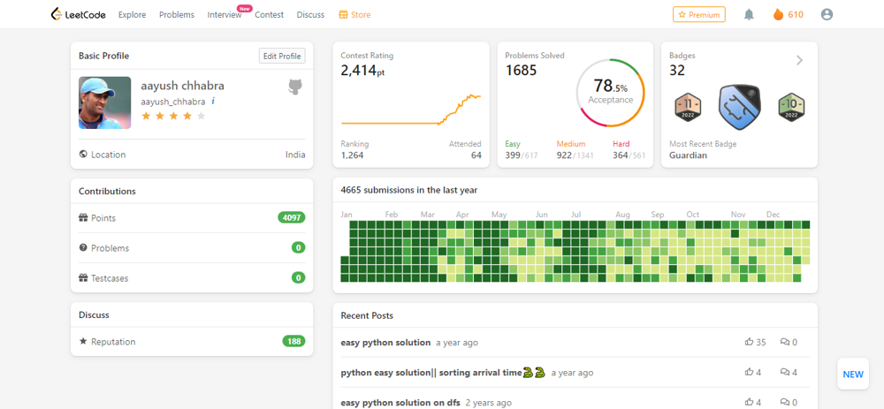Go to the Contest page

point(269,15)
